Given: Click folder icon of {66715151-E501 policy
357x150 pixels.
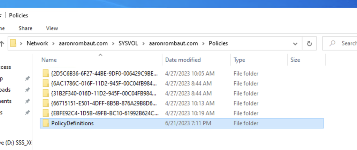Looking at the screenshot, I should [45, 103].
